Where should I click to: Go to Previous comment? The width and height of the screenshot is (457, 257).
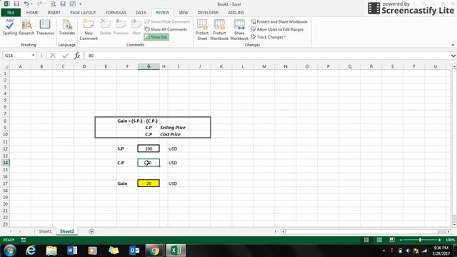coord(121,27)
